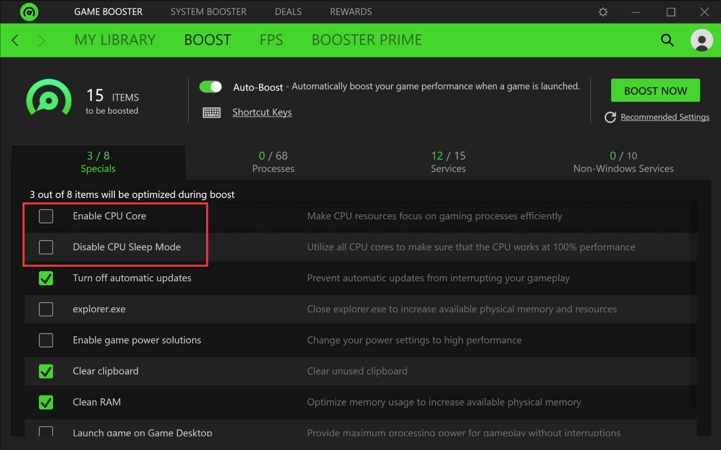721x450 pixels.
Task: Click the keyboard shortcut icon
Action: click(x=212, y=112)
